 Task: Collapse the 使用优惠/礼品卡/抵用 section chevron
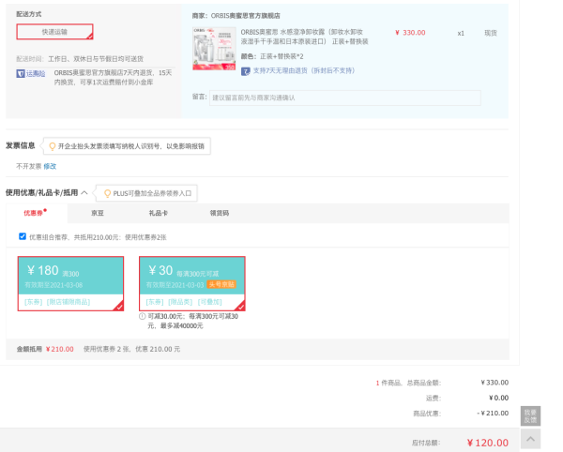pos(84,192)
